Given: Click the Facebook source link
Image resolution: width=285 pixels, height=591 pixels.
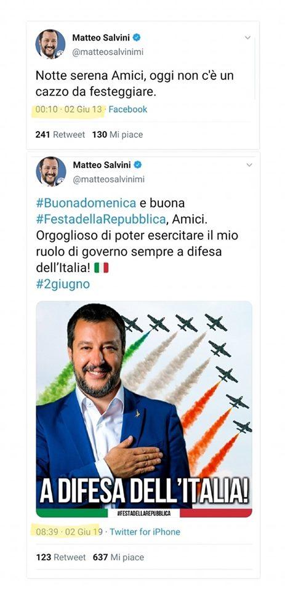Looking at the screenshot, I should 128,110.
